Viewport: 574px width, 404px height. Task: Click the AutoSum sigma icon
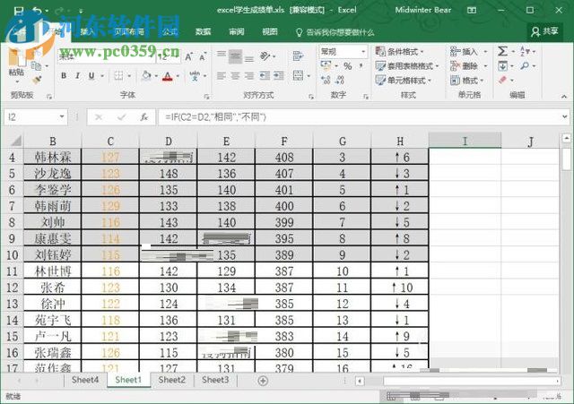(x=503, y=52)
